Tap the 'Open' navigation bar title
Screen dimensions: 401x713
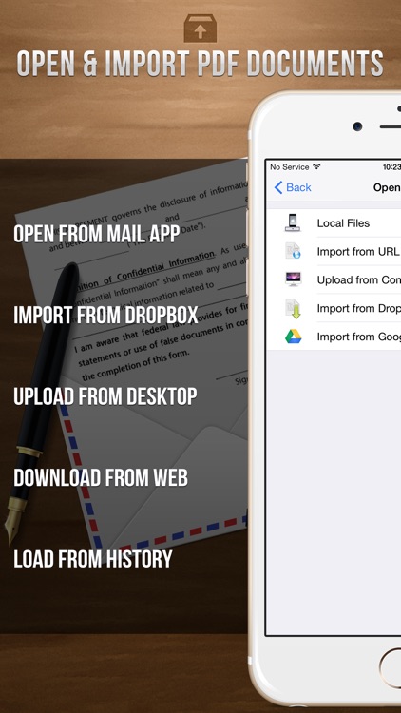click(387, 187)
